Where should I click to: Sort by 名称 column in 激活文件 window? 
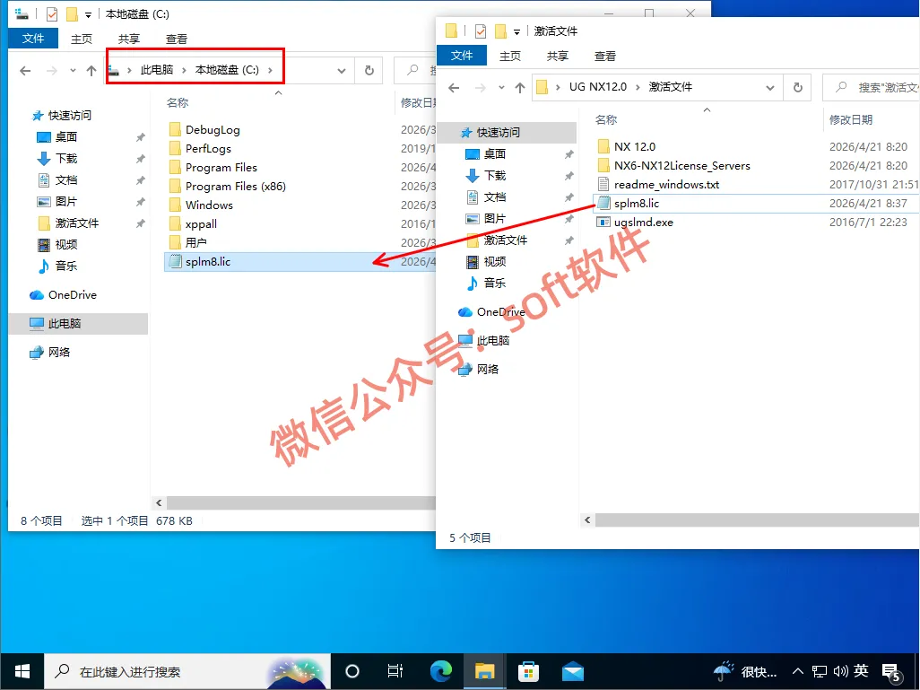(x=606, y=120)
